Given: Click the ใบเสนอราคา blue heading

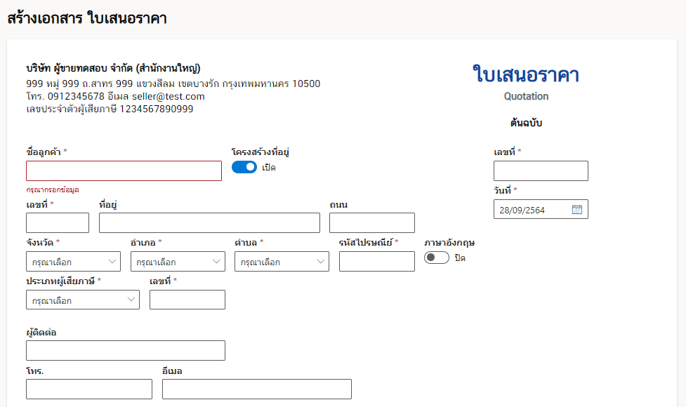Looking at the screenshot, I should pyautogui.click(x=526, y=74).
